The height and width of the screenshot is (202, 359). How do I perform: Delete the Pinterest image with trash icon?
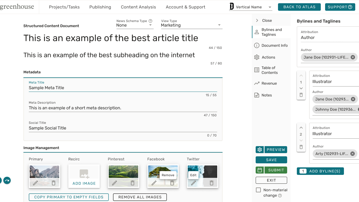pos(132,183)
